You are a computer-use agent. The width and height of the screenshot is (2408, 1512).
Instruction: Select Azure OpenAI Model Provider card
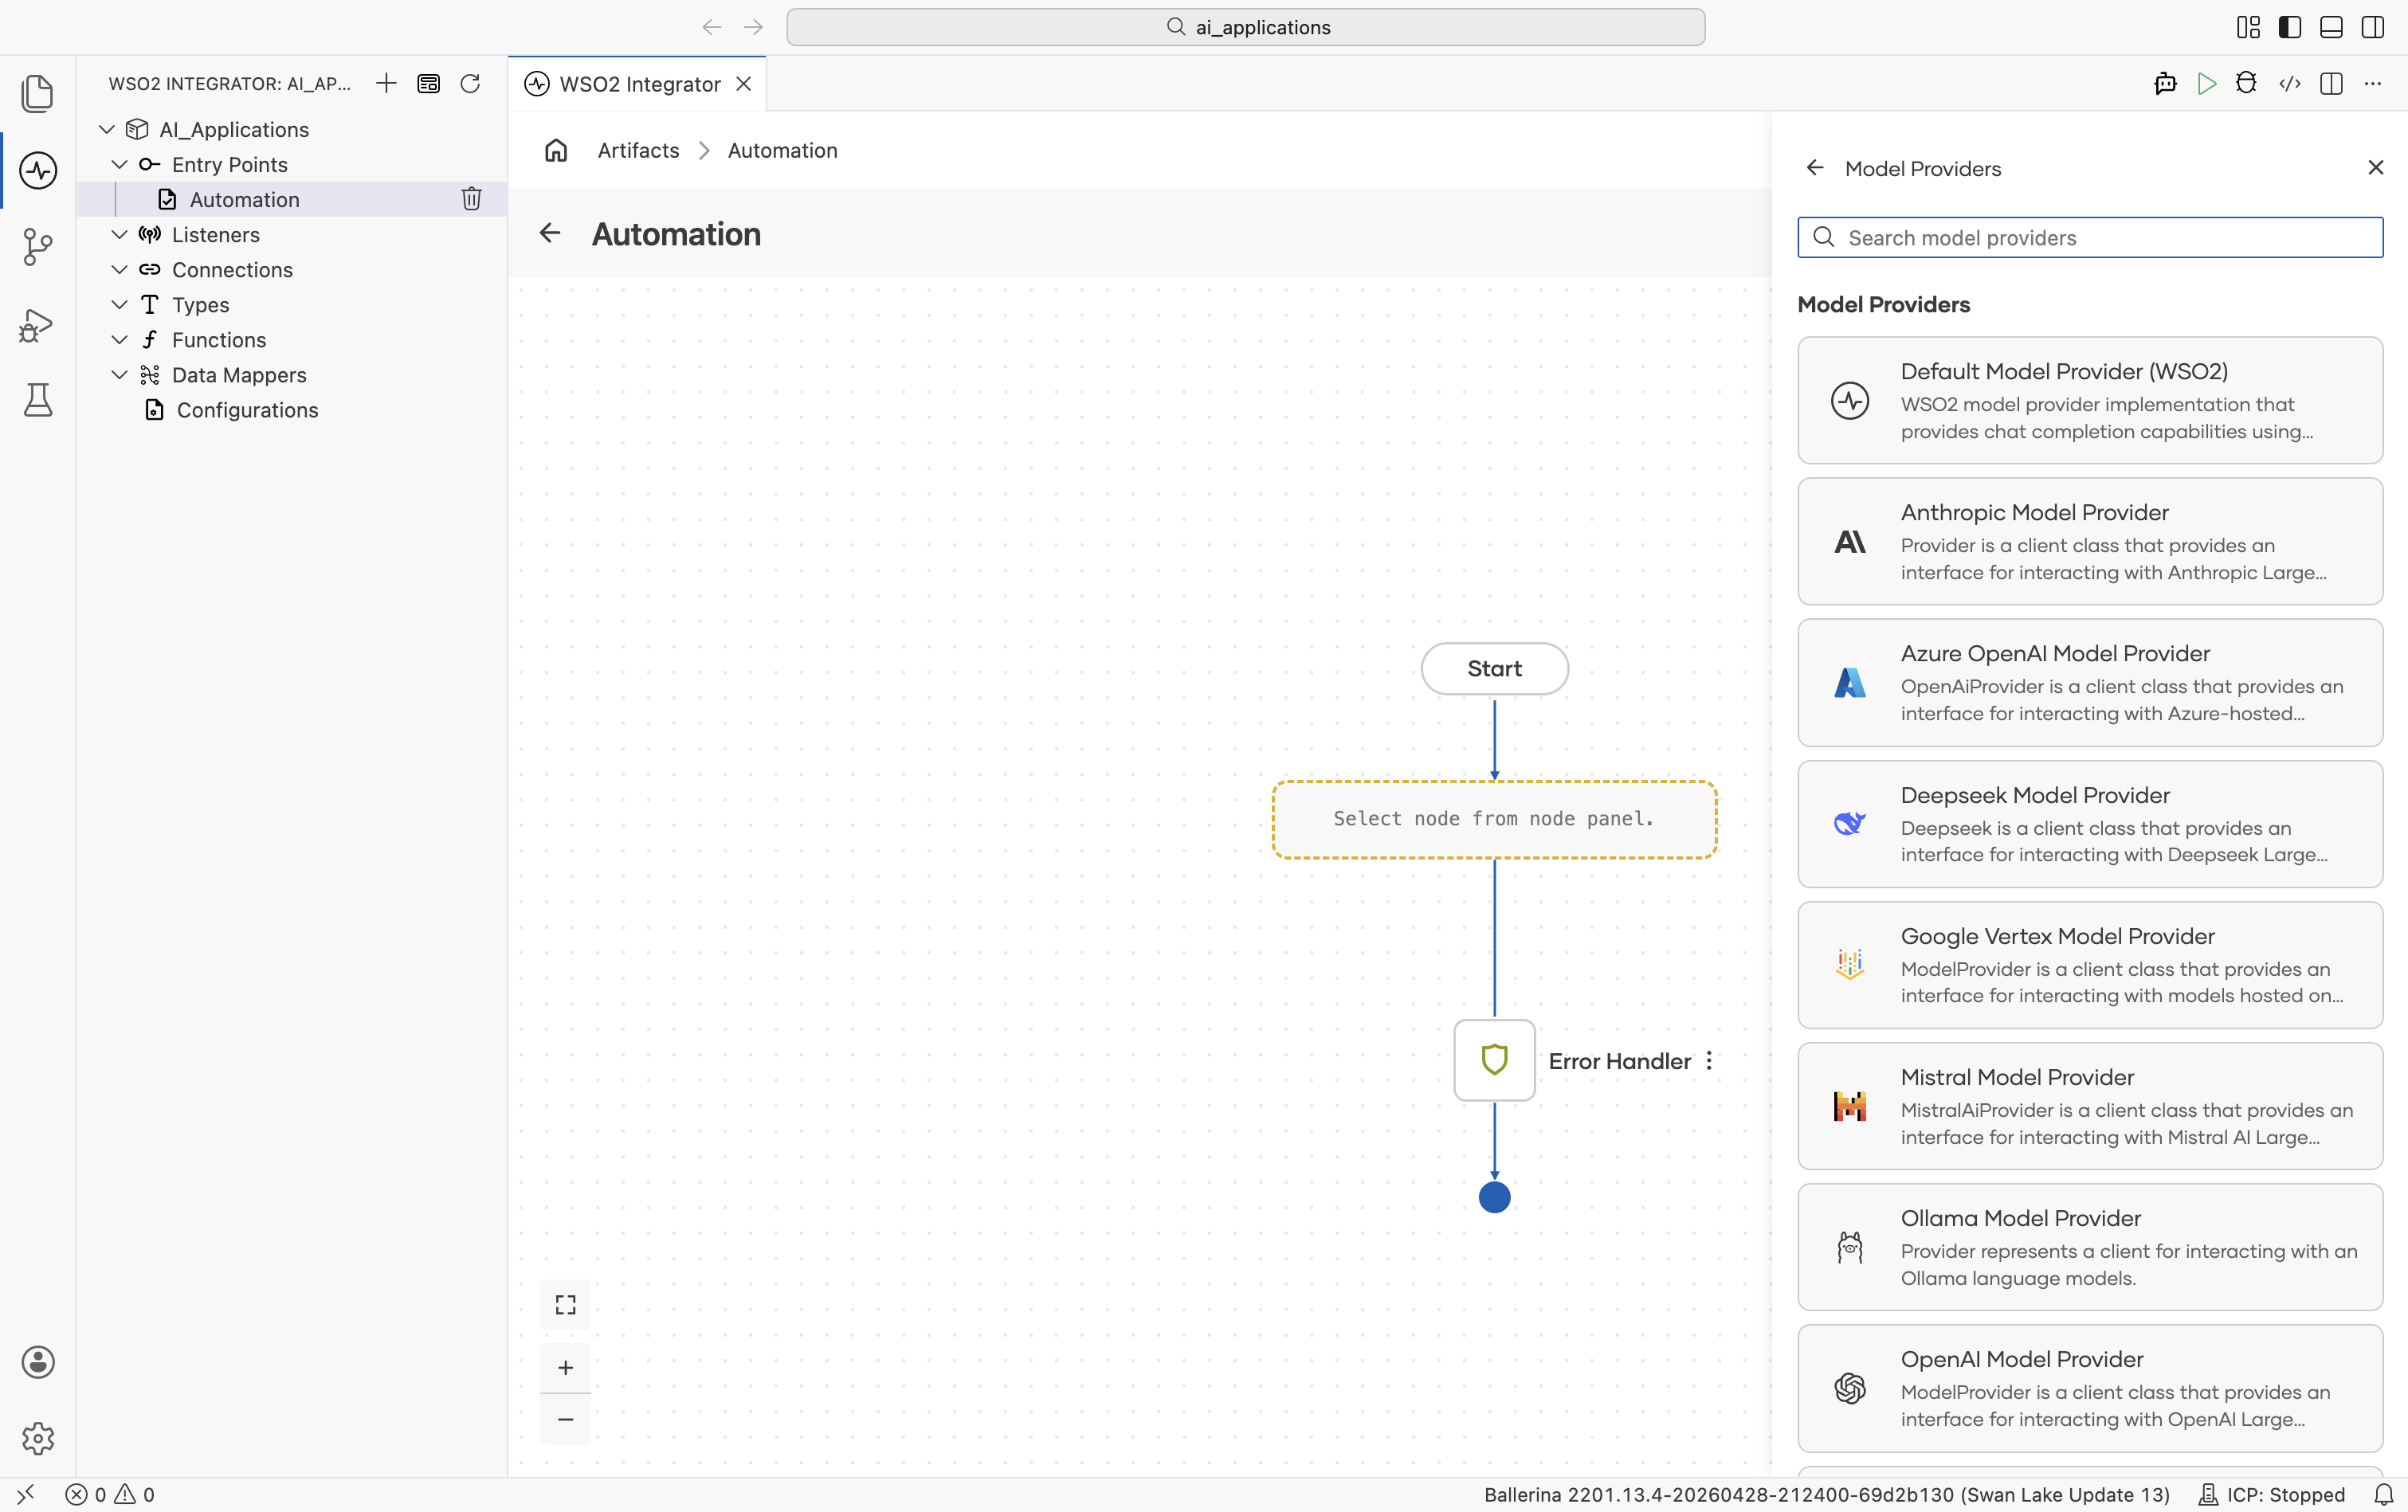pos(2090,682)
